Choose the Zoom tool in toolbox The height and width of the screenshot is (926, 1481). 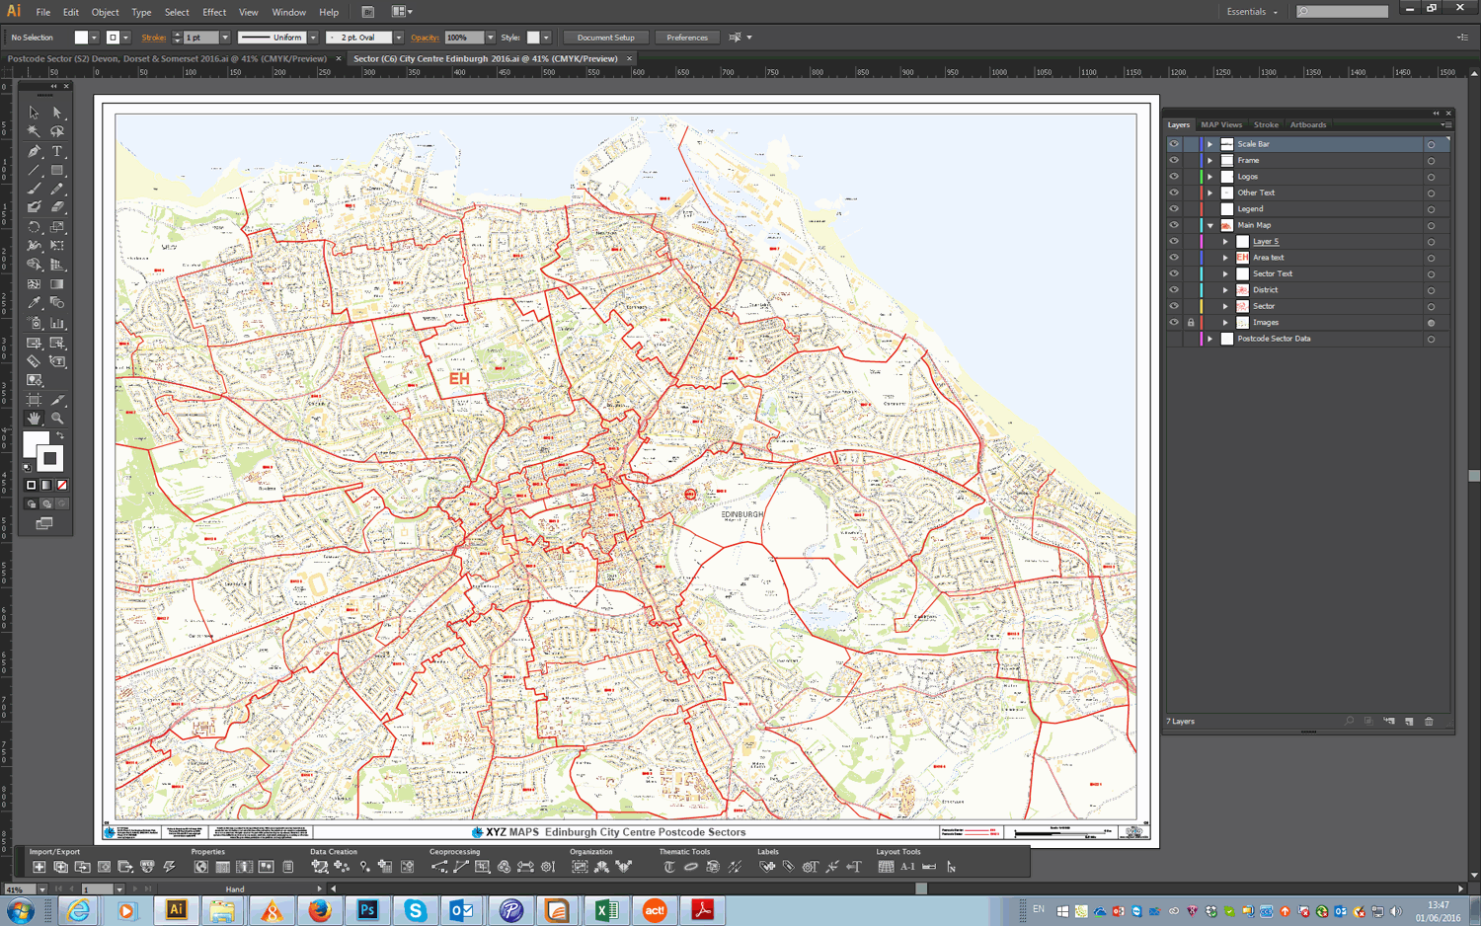57,419
